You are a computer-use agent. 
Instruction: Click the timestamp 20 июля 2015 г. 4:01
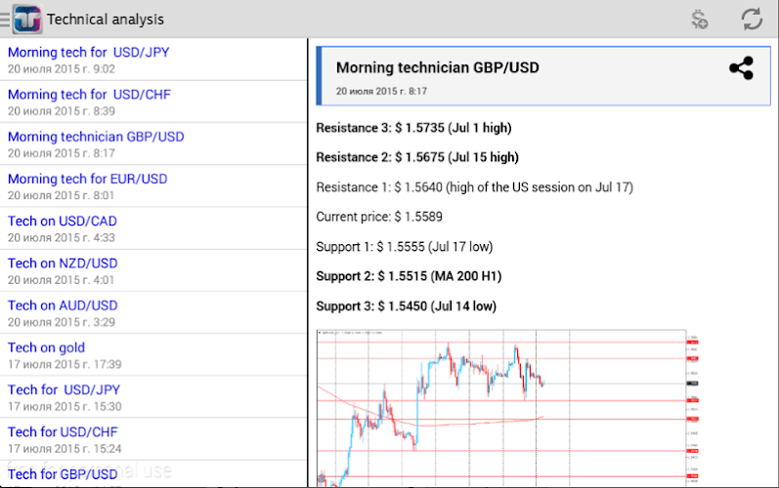pos(62,280)
